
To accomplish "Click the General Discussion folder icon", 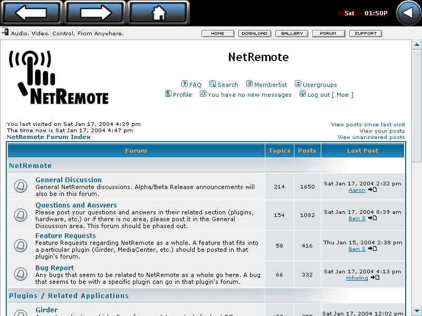I will click(x=21, y=186).
